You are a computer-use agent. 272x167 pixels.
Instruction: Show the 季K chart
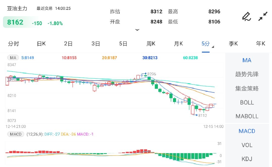tap(233, 44)
